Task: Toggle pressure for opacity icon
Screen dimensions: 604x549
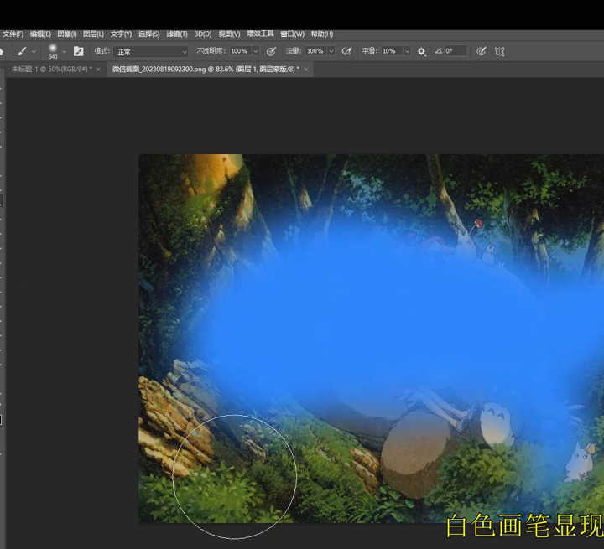Action: point(271,51)
